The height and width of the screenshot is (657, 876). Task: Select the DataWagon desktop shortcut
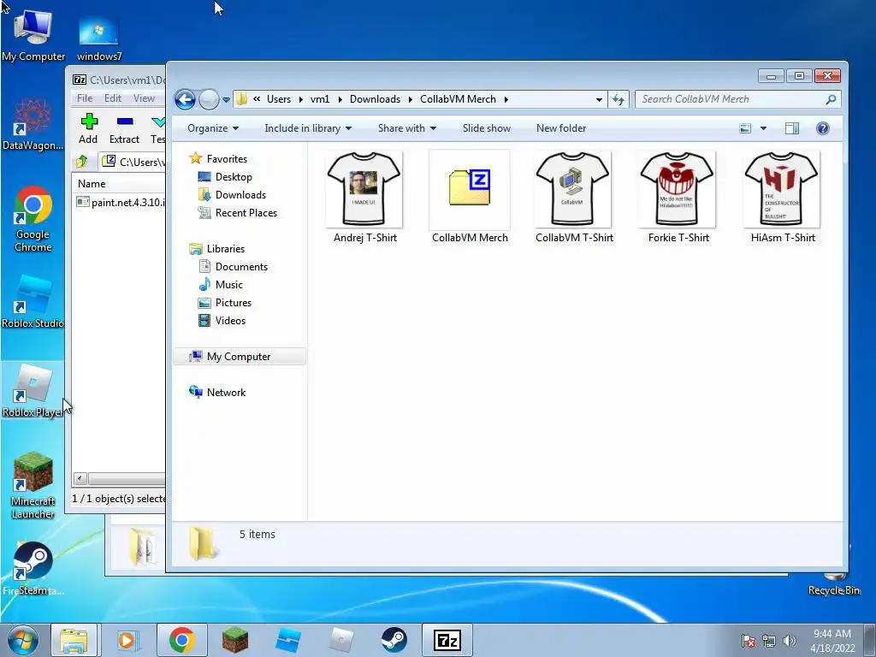point(33,124)
